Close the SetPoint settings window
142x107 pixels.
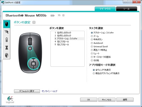137,2
